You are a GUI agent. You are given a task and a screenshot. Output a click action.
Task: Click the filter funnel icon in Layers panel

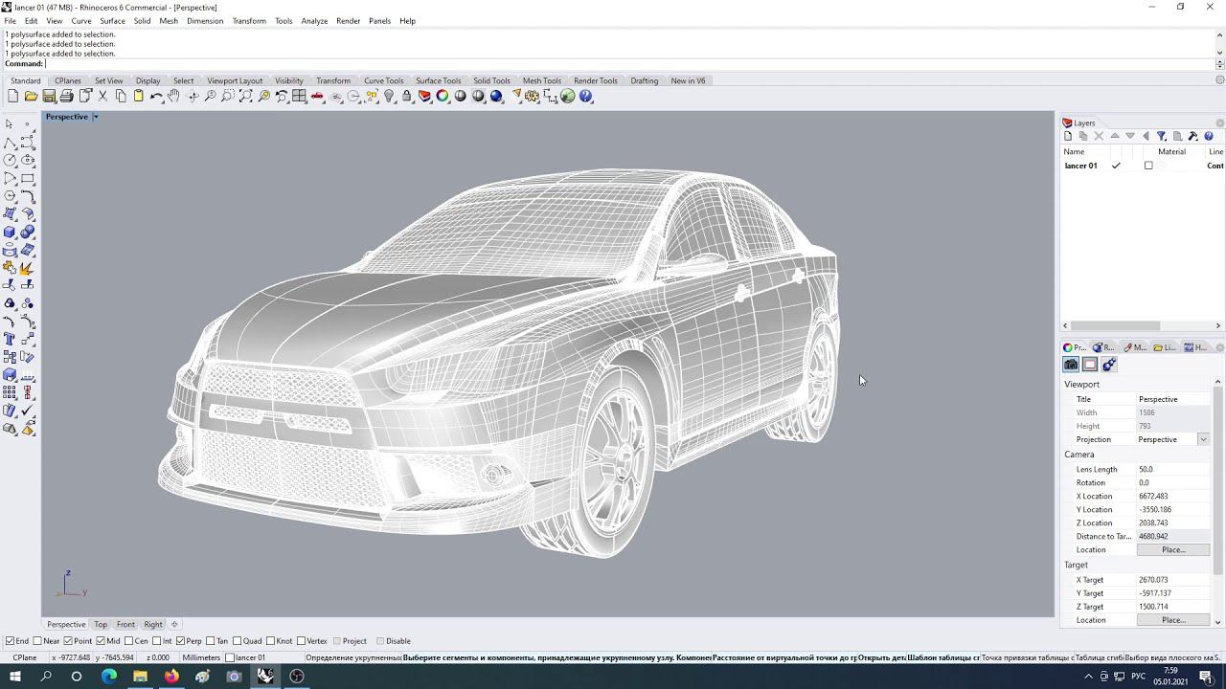[1161, 137]
